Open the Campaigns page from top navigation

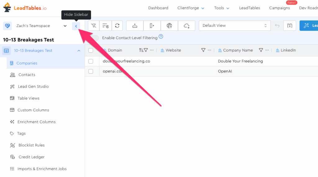coord(279,8)
